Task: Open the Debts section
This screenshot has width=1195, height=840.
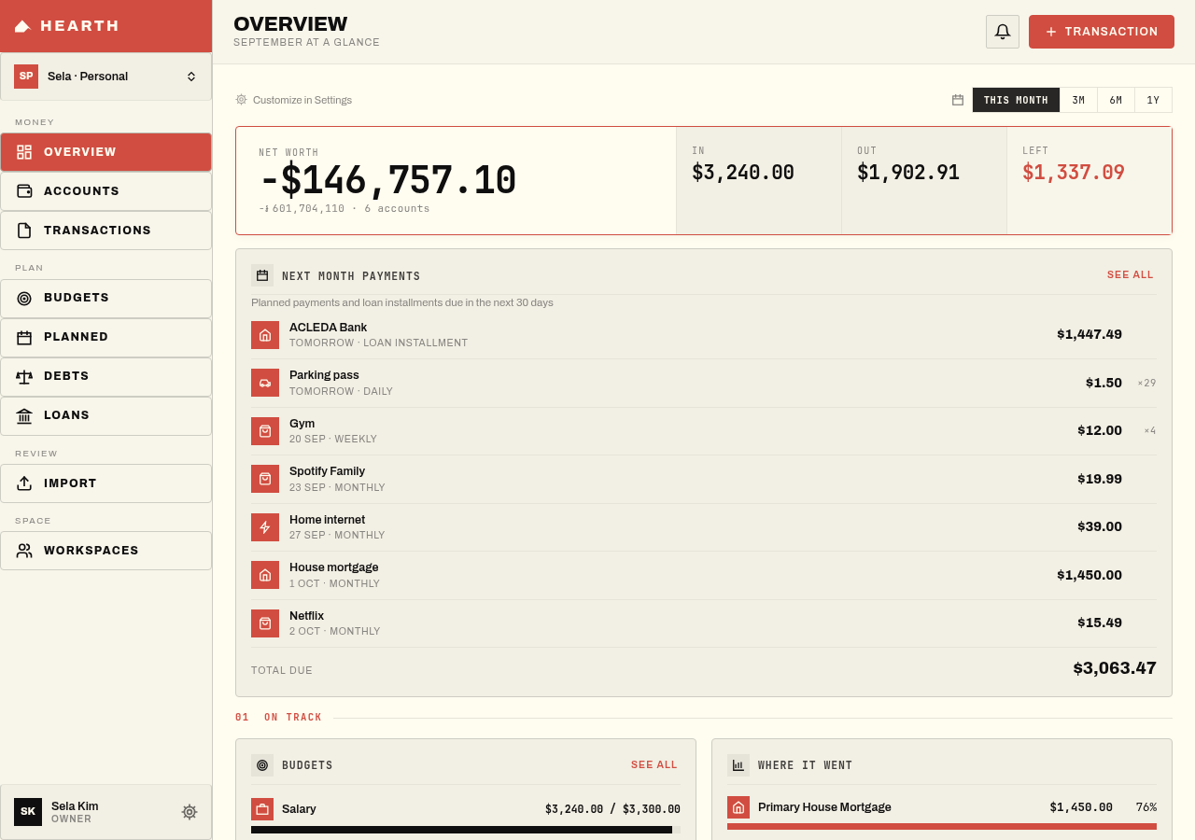Action: tap(106, 377)
